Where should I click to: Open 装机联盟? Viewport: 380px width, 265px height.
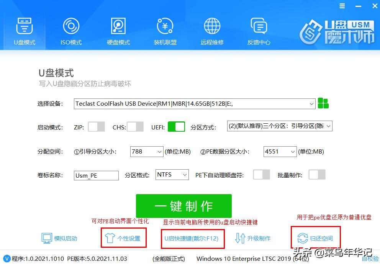[x=164, y=31]
